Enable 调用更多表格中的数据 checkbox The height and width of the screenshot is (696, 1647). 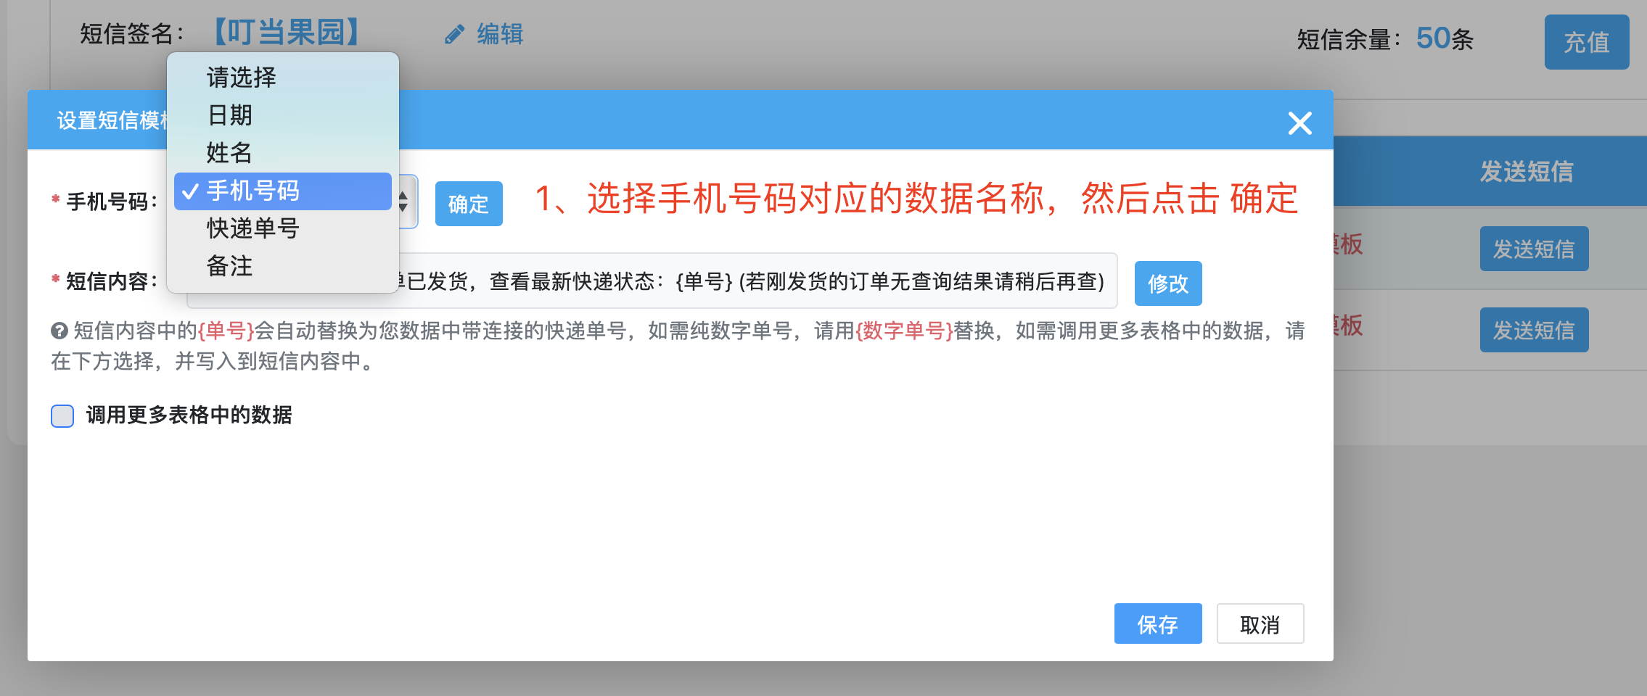pyautogui.click(x=62, y=416)
